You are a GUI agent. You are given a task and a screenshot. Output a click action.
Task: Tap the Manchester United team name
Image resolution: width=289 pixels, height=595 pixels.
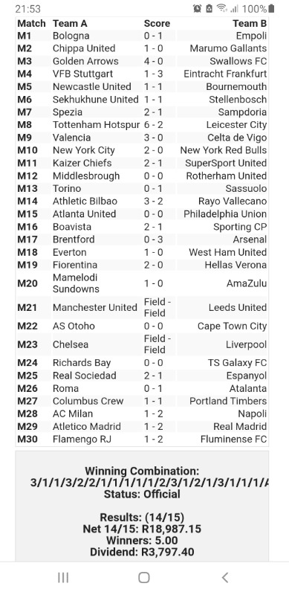click(x=95, y=307)
